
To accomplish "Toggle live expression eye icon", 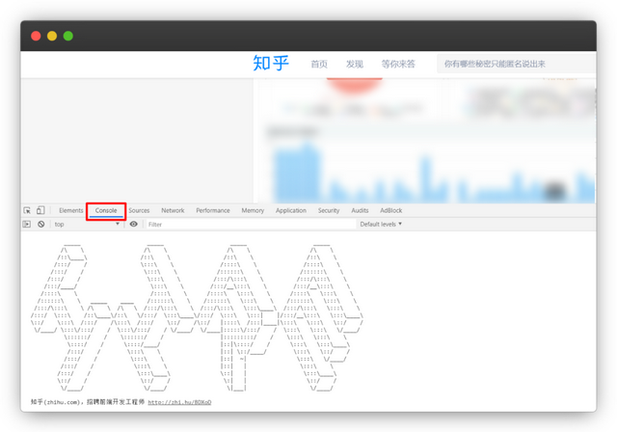I will click(x=134, y=224).
